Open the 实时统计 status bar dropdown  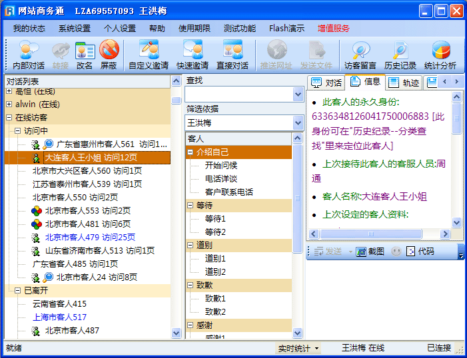pos(298,348)
